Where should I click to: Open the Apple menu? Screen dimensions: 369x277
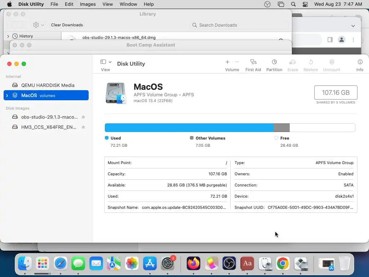[9, 4]
